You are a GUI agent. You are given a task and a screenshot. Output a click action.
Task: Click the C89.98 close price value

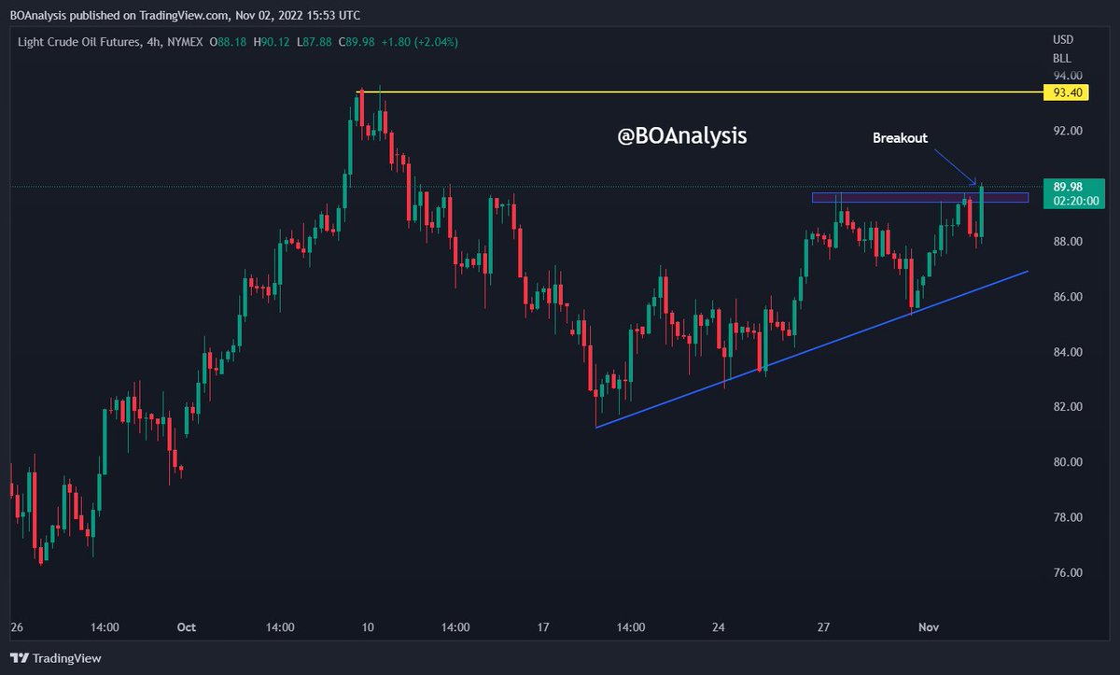click(355, 42)
